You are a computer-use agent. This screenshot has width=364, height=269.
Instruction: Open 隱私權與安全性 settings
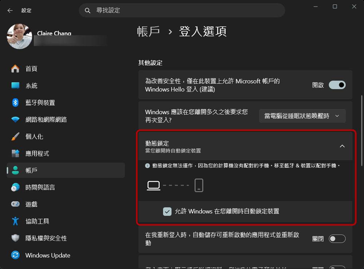tap(66, 238)
